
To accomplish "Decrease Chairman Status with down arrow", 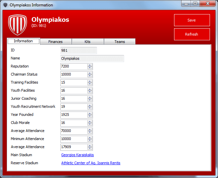I will (x=90, y=76).
